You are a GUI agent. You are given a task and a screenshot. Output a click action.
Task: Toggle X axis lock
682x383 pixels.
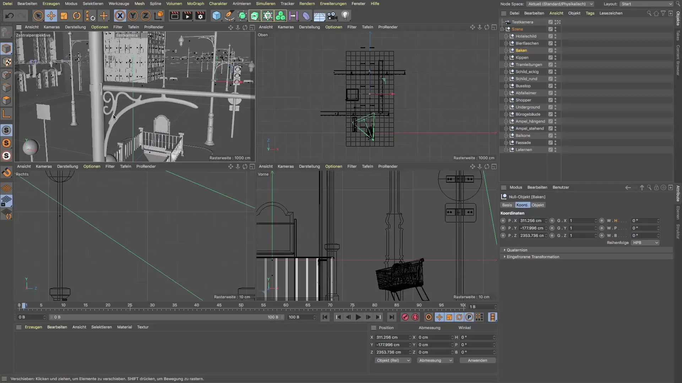coord(120,16)
